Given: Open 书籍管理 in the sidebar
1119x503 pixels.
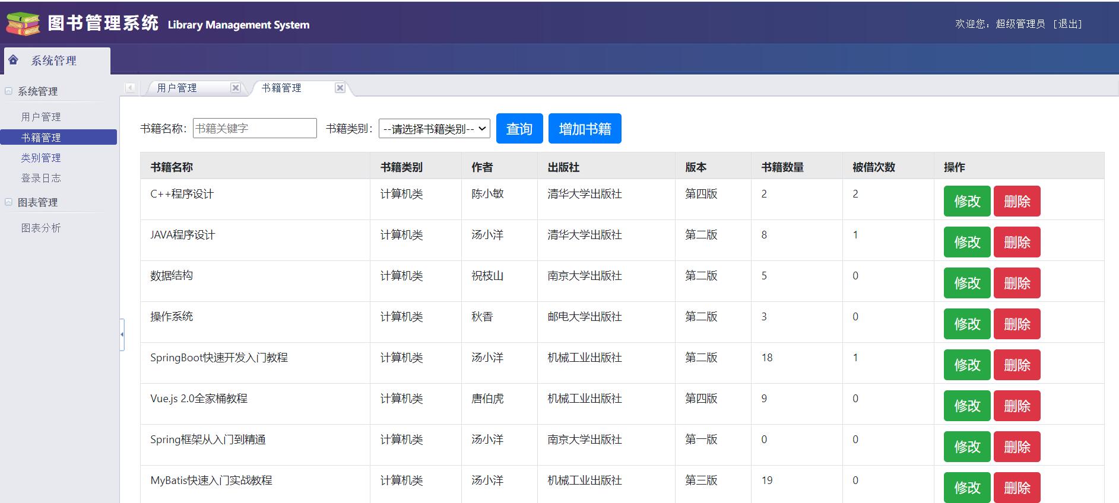Looking at the screenshot, I should [59, 137].
